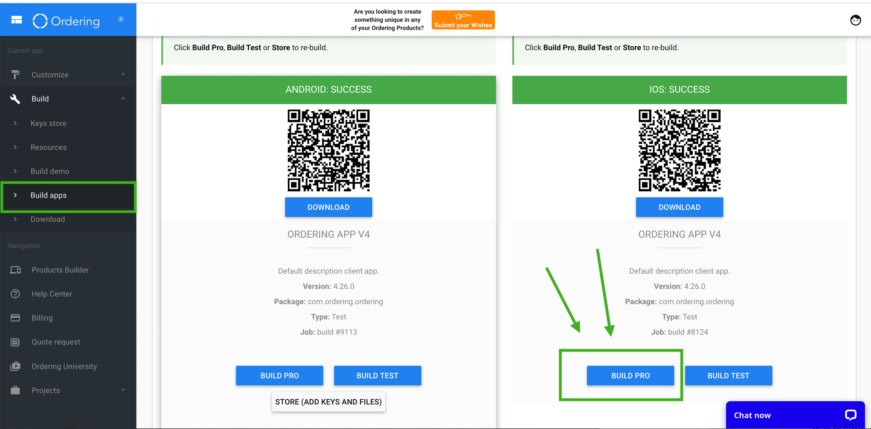
Task: Open Keys store submenu item
Action: point(48,123)
